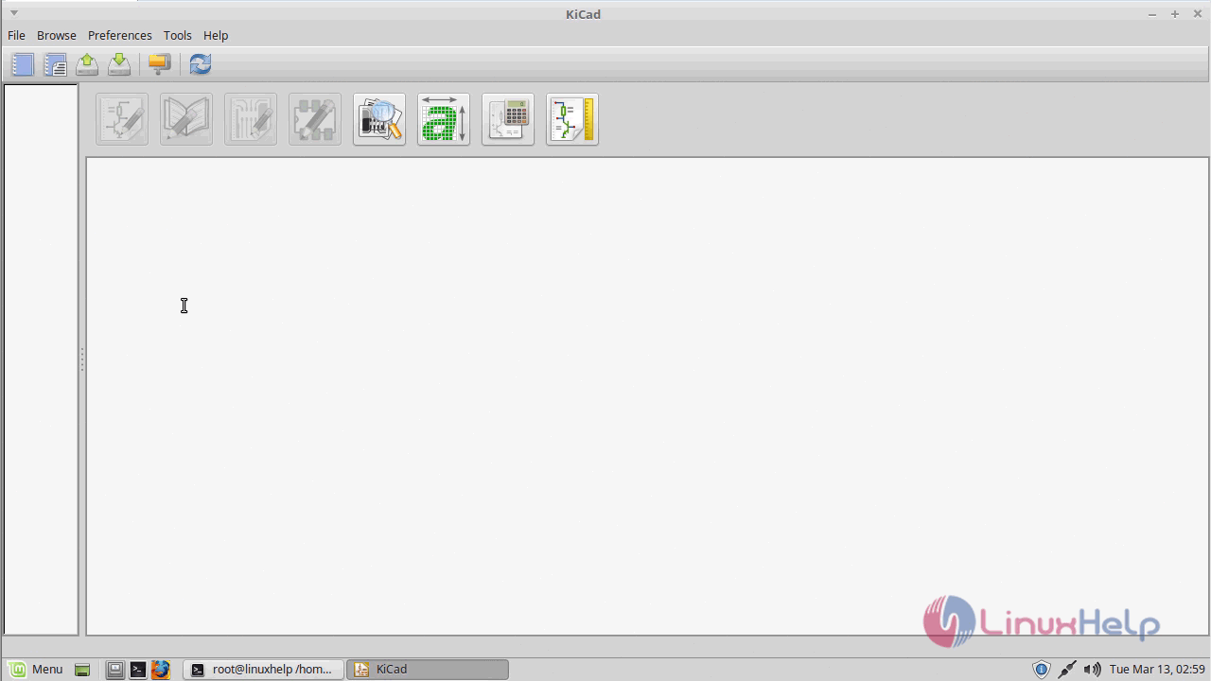Open the Mint Menu button

pos(37,669)
